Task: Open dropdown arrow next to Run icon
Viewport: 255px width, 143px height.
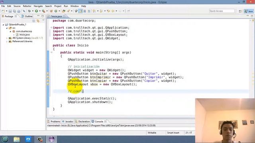Action: pos(40,11)
